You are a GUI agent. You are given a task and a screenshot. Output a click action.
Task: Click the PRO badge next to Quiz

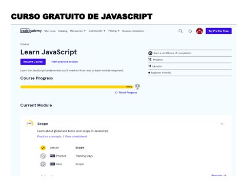coord(52,164)
